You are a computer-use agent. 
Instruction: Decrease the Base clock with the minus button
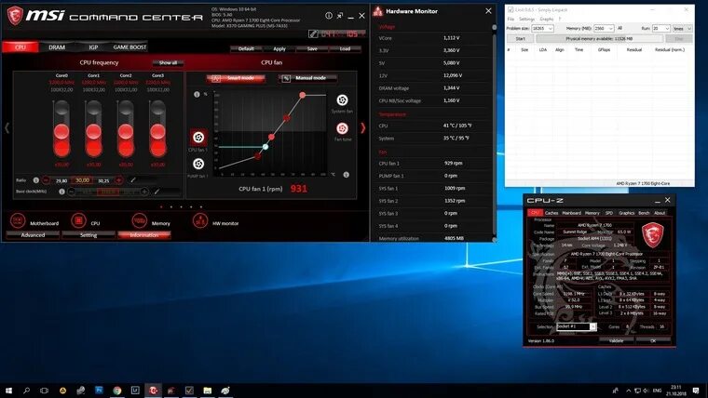coord(72,192)
